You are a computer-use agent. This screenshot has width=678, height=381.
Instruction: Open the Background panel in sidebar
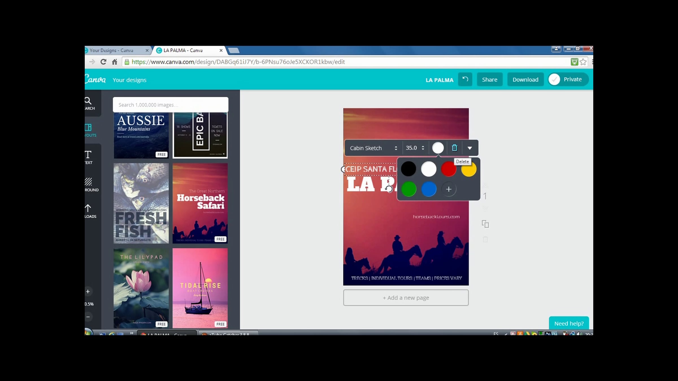point(89,184)
